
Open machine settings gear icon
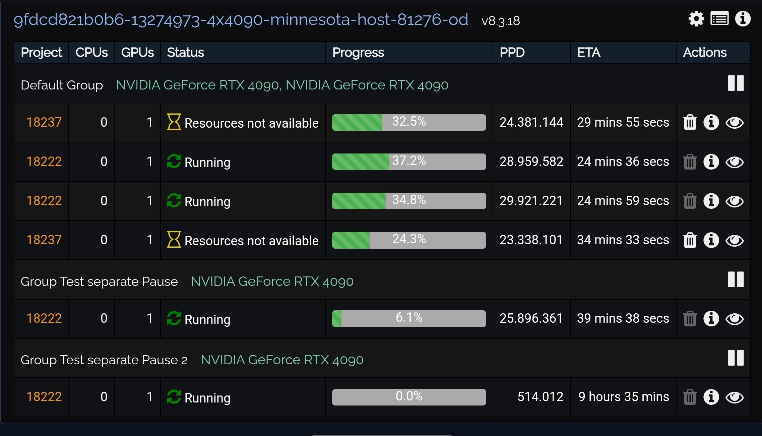tap(696, 19)
